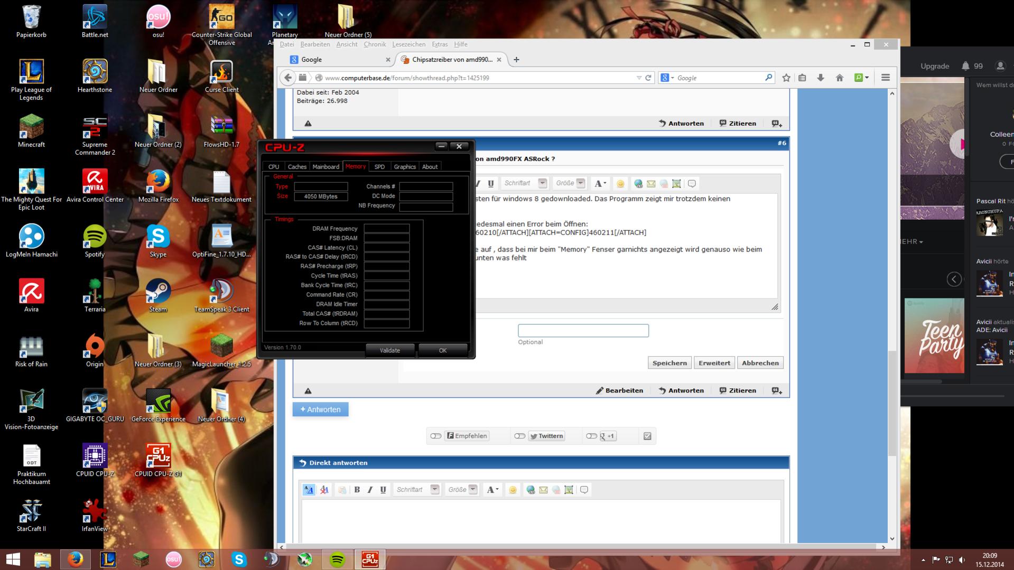
Task: Open the URL bar history dropdown
Action: (639, 78)
